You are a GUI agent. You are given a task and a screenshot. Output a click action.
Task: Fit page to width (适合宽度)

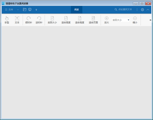[66, 20]
